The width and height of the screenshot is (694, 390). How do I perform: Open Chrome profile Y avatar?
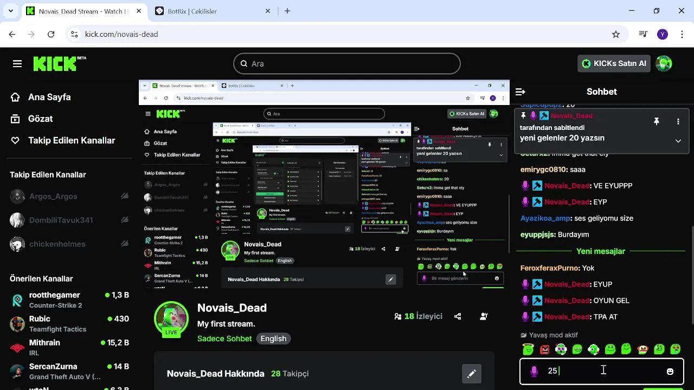(x=662, y=34)
